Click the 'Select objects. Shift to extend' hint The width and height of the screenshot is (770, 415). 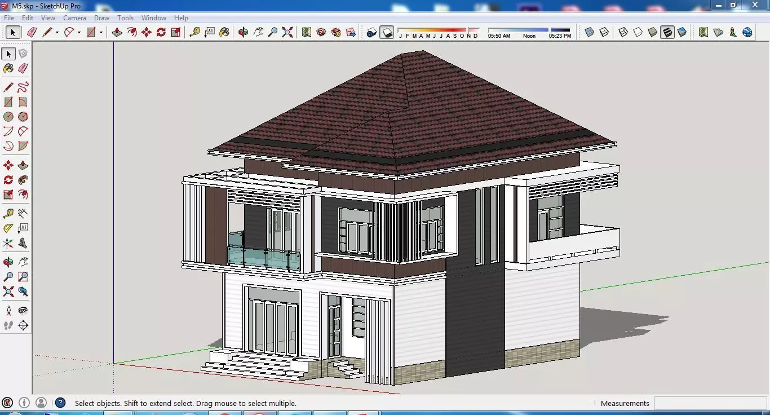coord(185,403)
